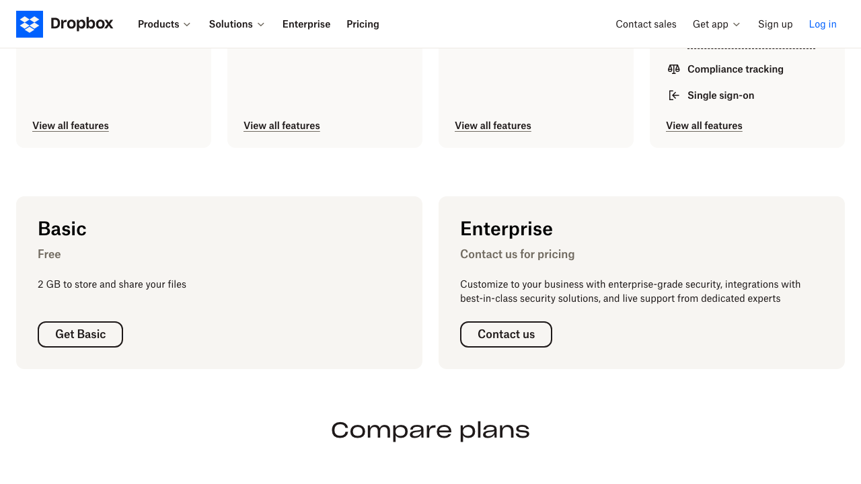Click the Get Basic button
861x484 pixels.
(80, 334)
